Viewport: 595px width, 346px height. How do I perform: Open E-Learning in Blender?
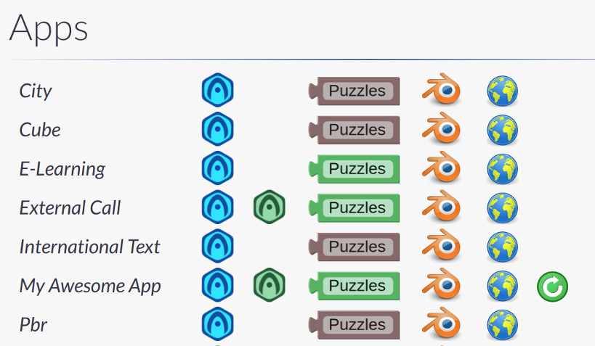tap(441, 168)
